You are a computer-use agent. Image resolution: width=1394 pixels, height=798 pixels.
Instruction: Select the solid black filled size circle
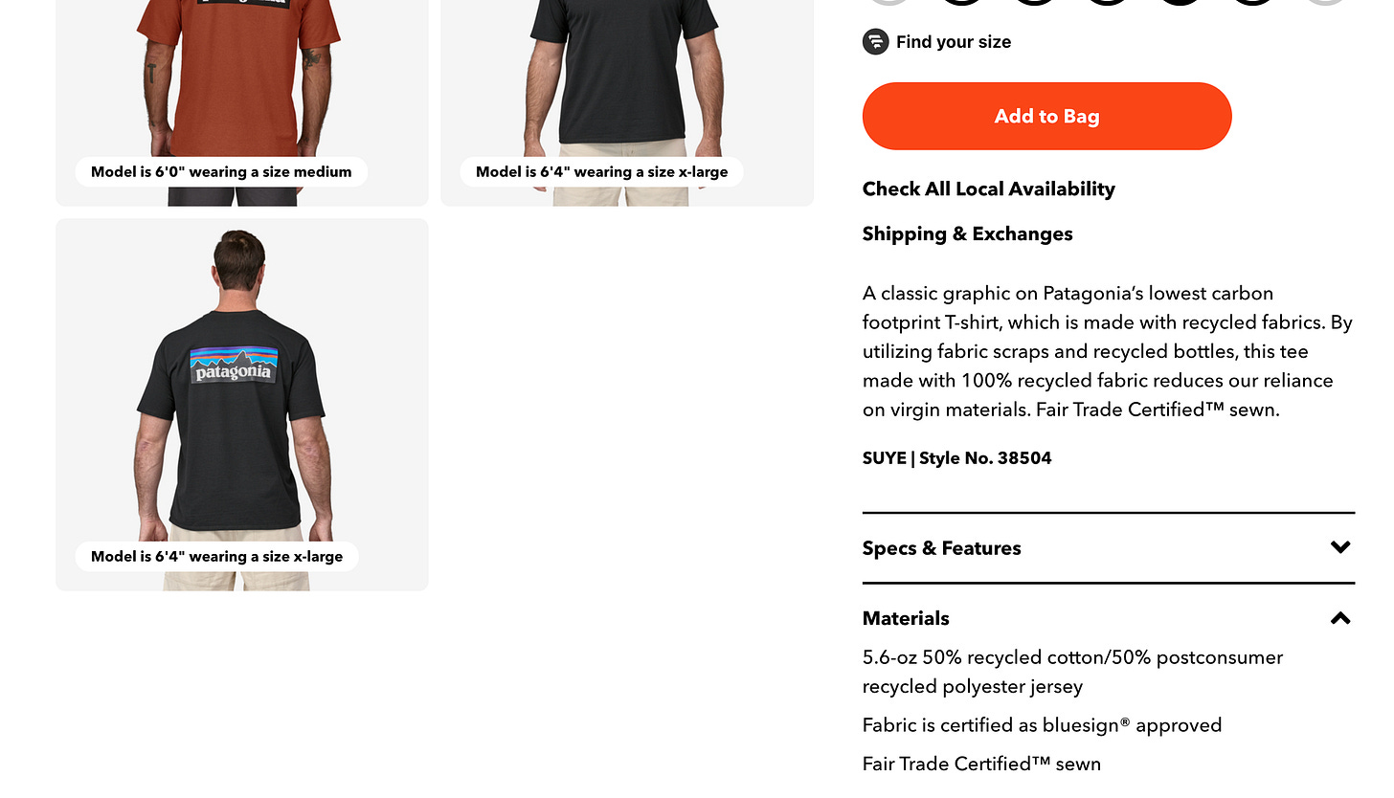pyautogui.click(x=1180, y=0)
